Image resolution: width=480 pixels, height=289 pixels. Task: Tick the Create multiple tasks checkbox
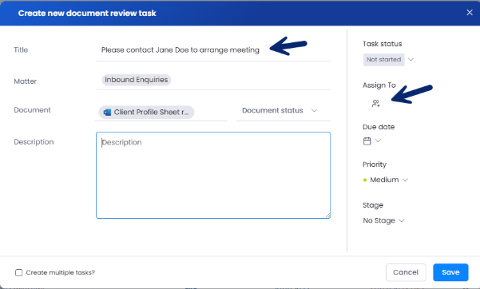pos(18,272)
